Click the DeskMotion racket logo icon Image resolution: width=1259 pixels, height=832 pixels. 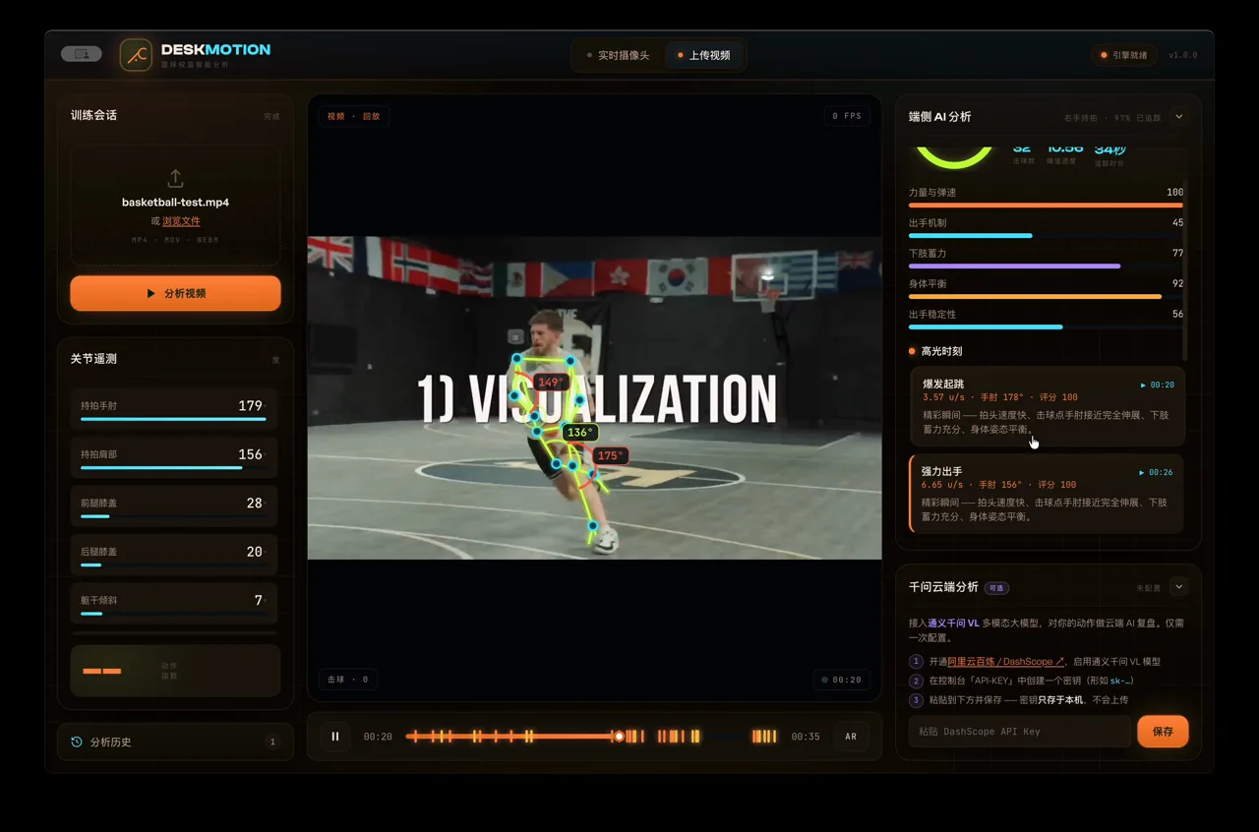coord(136,55)
